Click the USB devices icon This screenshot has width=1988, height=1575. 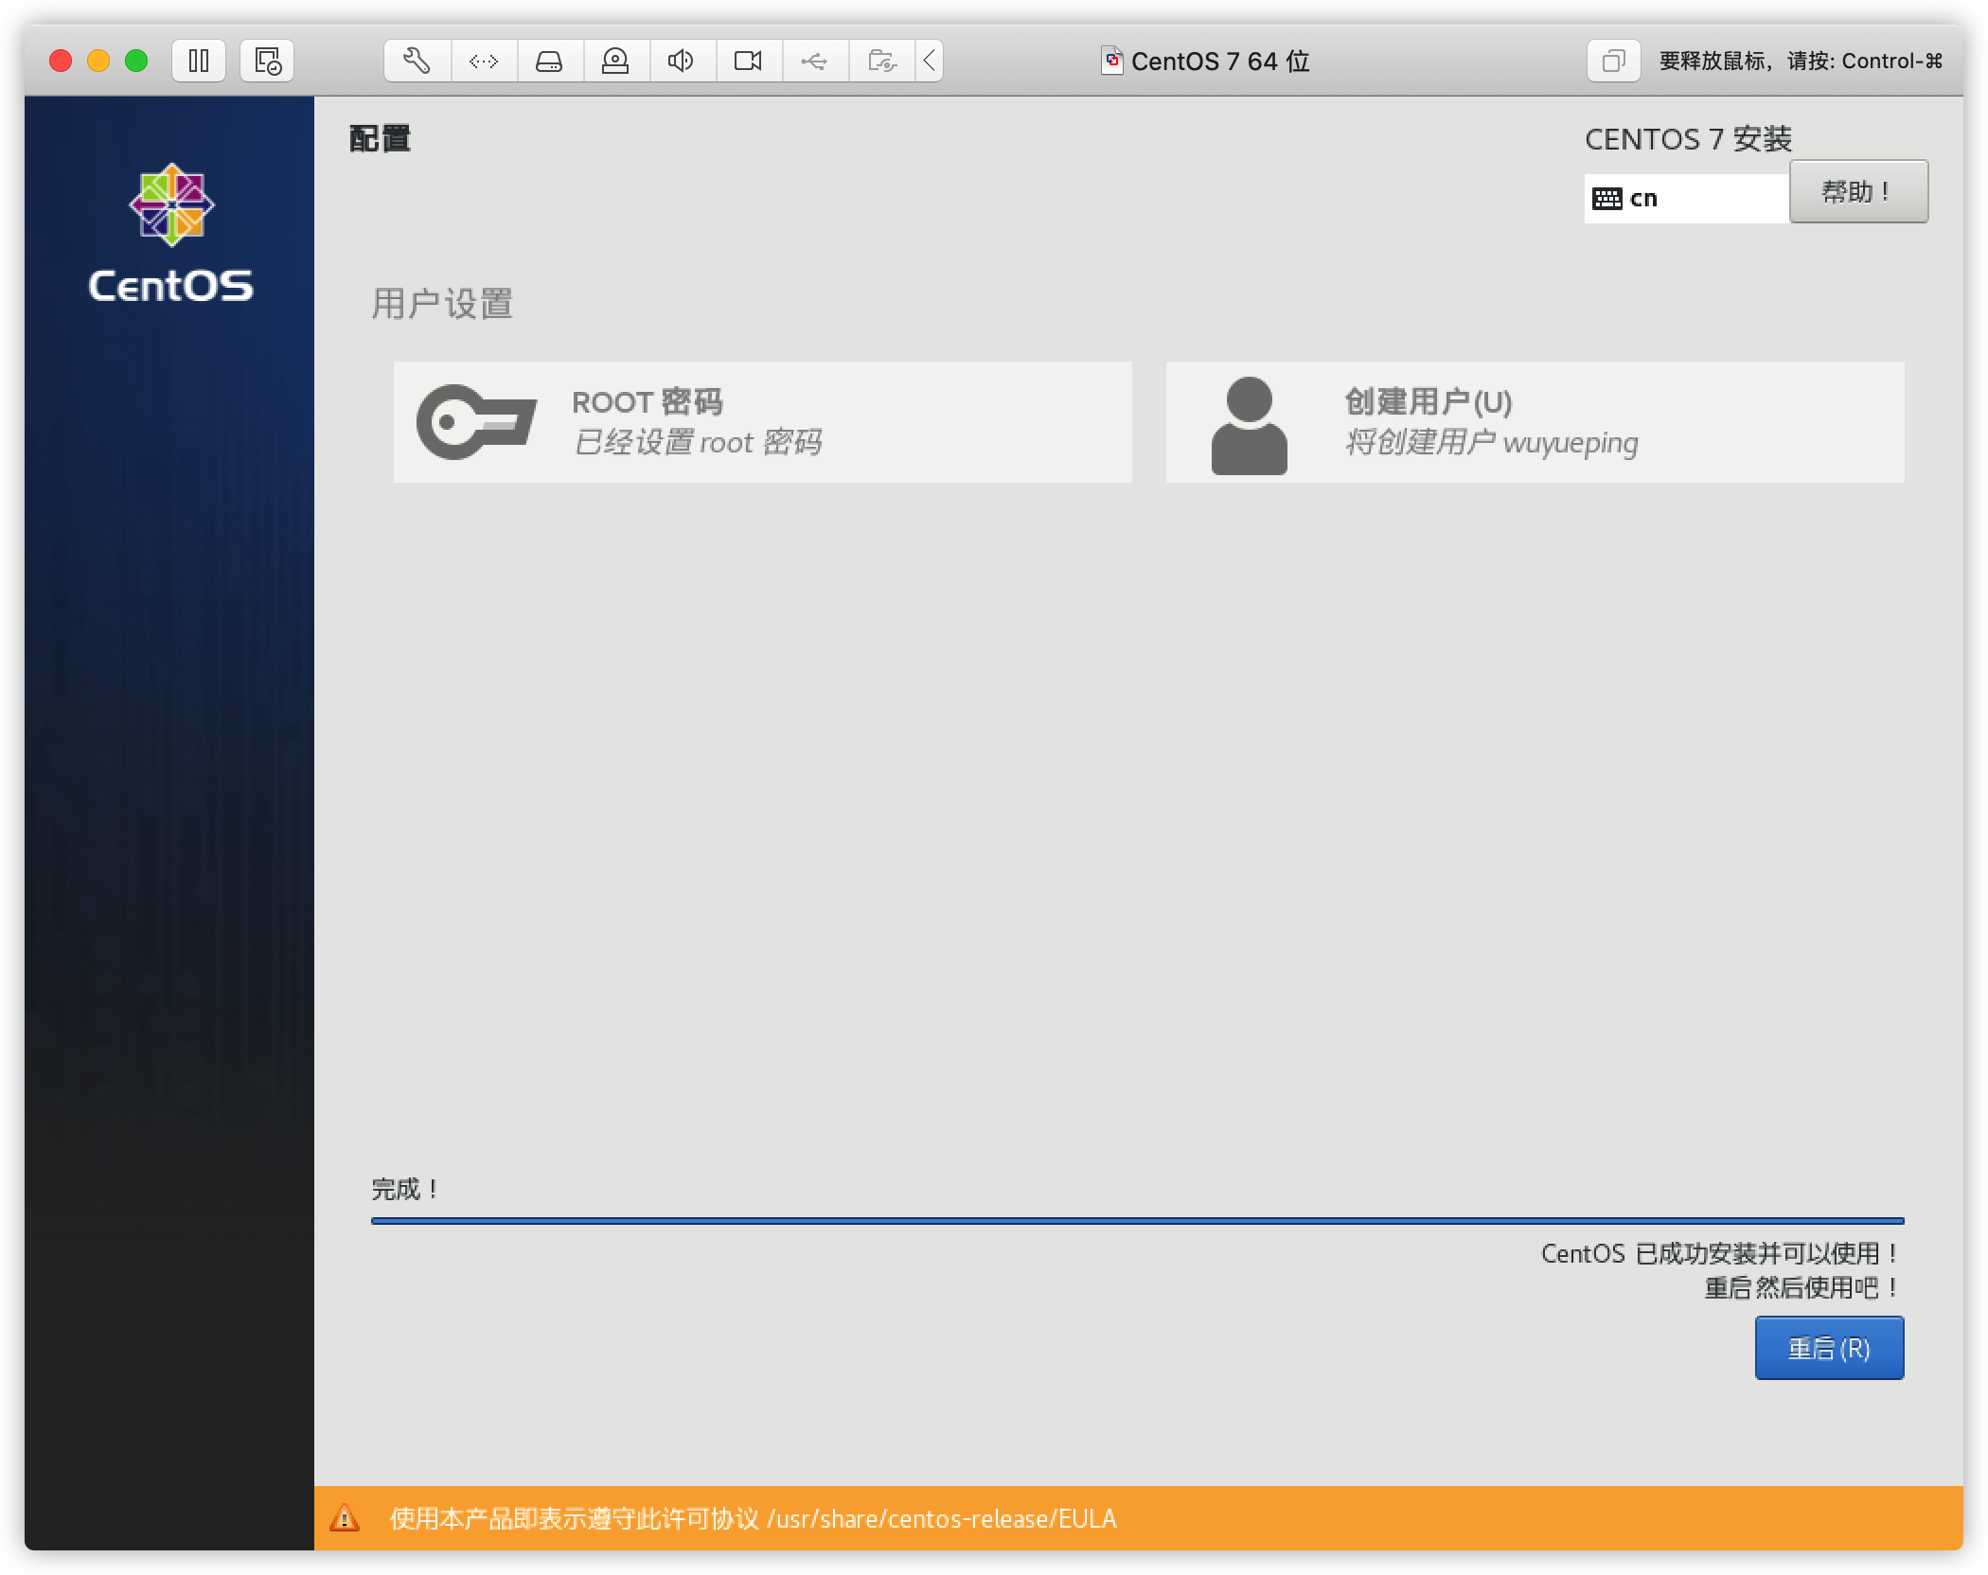click(x=814, y=62)
